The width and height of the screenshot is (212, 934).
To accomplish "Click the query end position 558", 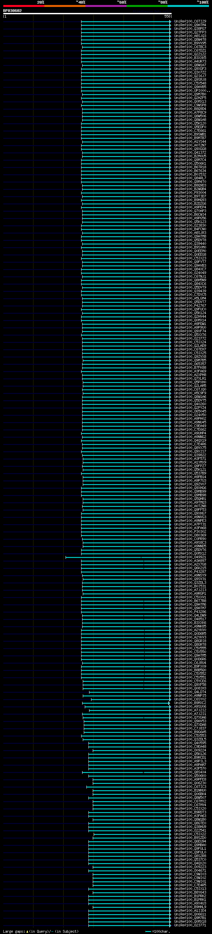I will (x=167, y=16).
